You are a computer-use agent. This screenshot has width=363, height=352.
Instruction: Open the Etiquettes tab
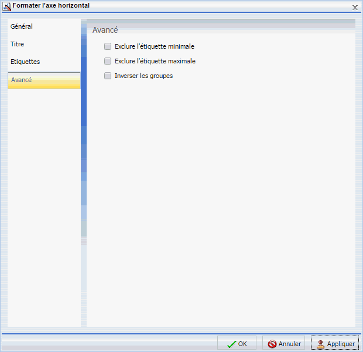tap(44, 62)
